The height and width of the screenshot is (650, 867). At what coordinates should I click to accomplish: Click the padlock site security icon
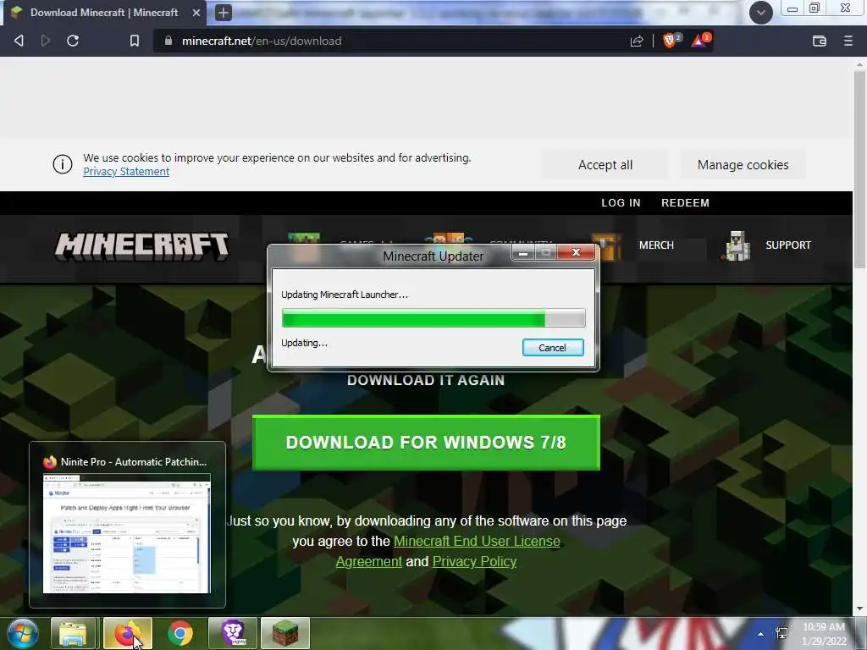point(168,41)
